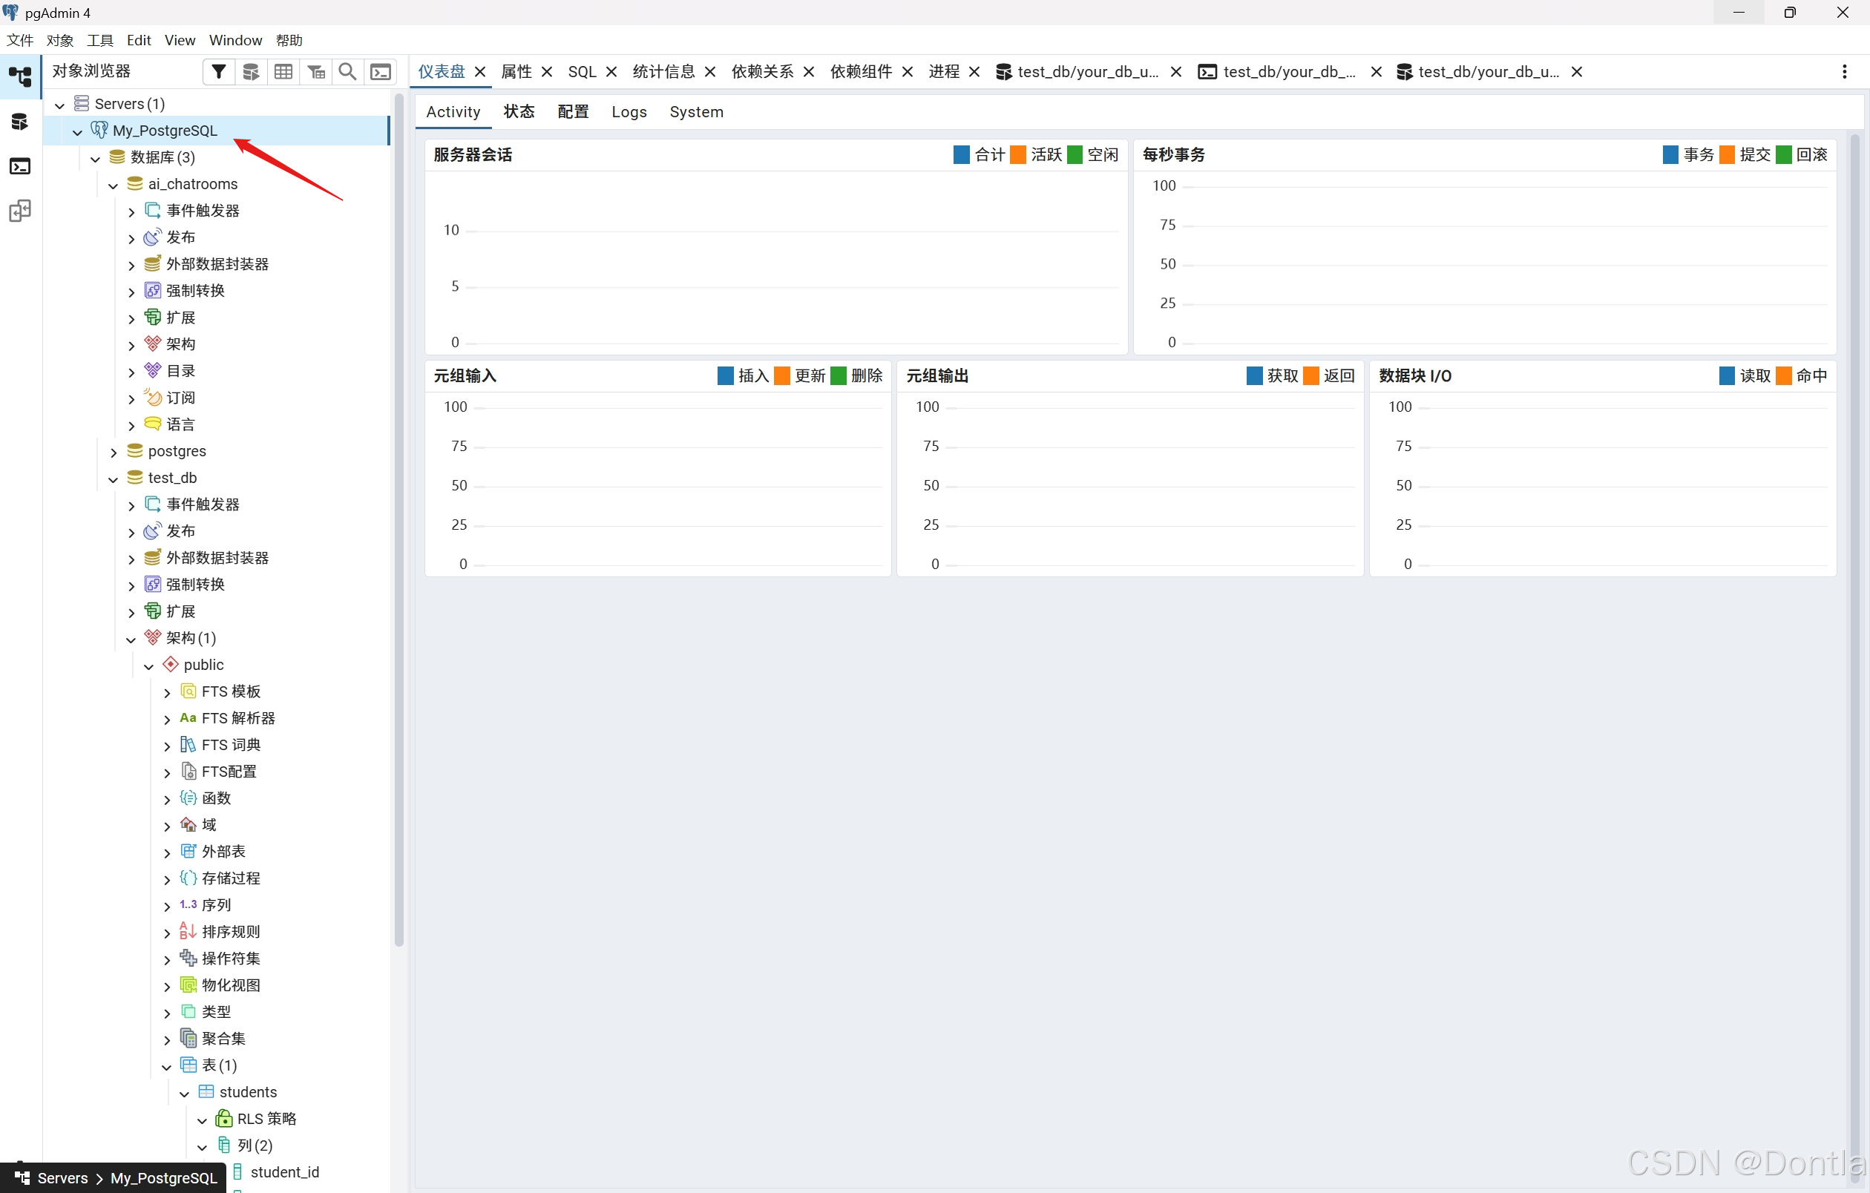Open the PSQL terminal icon in left sidebar
Image resolution: width=1870 pixels, height=1193 pixels.
pos(20,166)
